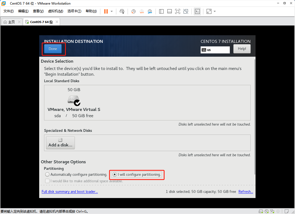Toggle the library sidebar panel view
295x214 pixels.
(x=161, y=11)
